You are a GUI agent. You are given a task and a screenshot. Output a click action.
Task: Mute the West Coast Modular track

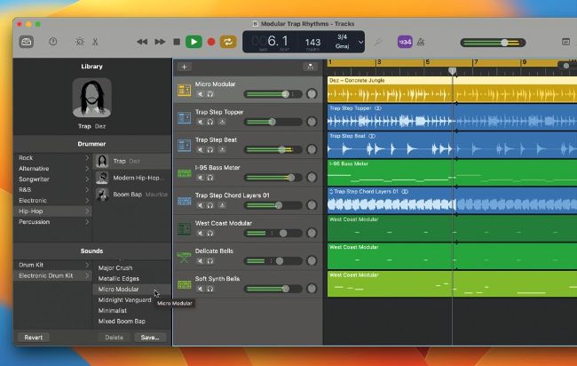click(201, 234)
